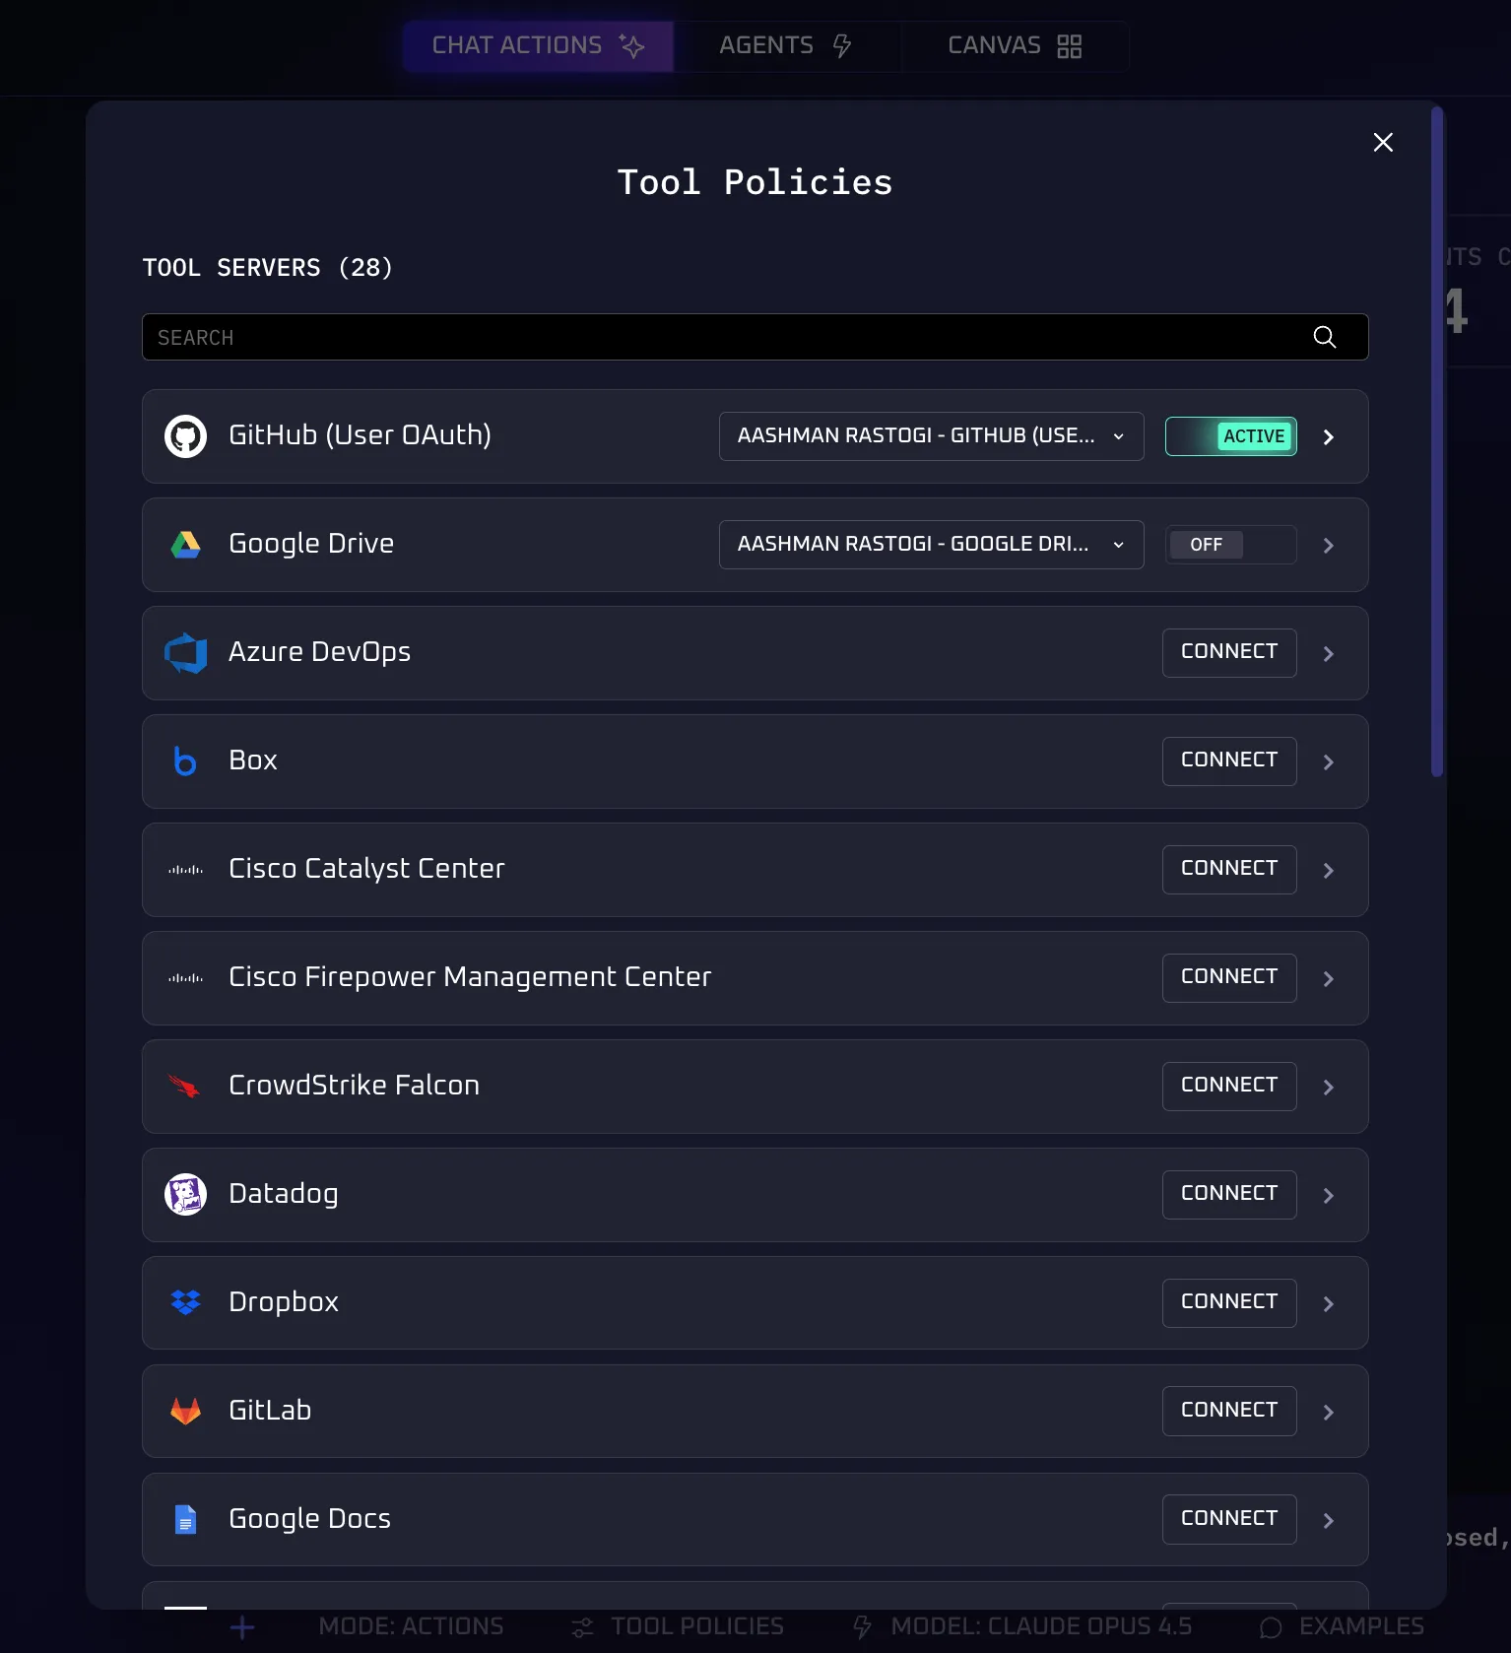Close the Tool Policies dialog
The image size is (1511, 1653).
click(x=1383, y=143)
